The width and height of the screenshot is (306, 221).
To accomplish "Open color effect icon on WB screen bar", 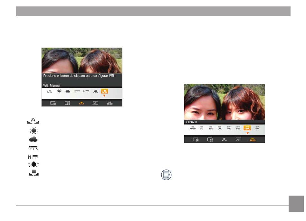I will tap(95, 103).
